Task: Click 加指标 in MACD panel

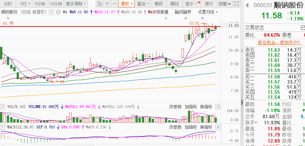Action: 191,127
